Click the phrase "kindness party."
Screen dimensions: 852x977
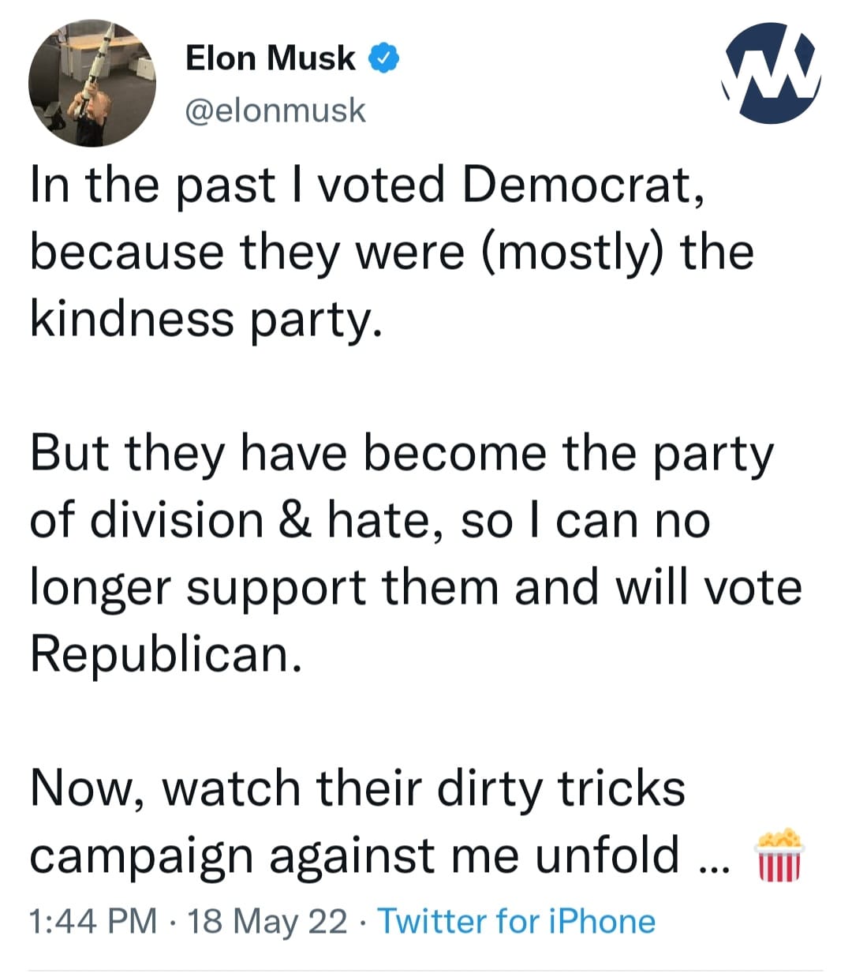pos(207,320)
